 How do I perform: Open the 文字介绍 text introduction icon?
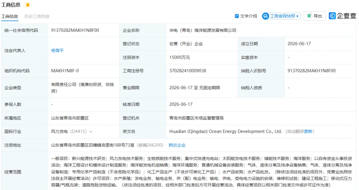pos(237,16)
